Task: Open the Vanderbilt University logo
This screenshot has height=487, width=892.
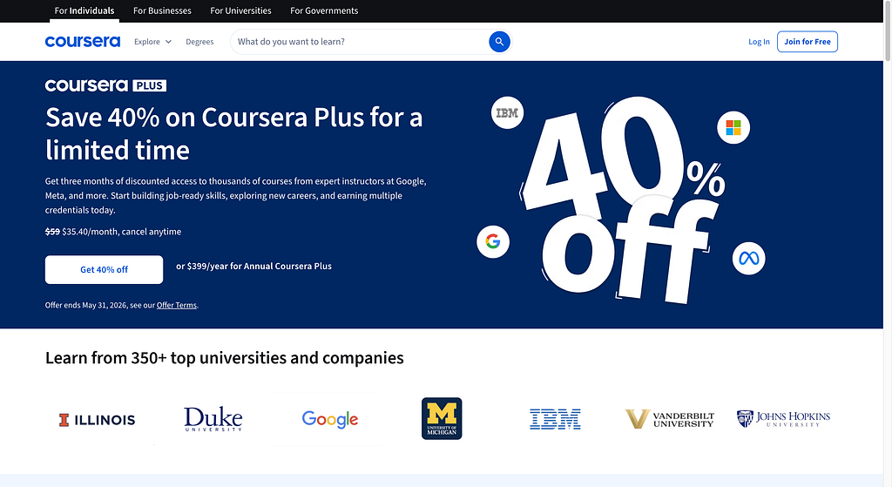Action: point(669,419)
